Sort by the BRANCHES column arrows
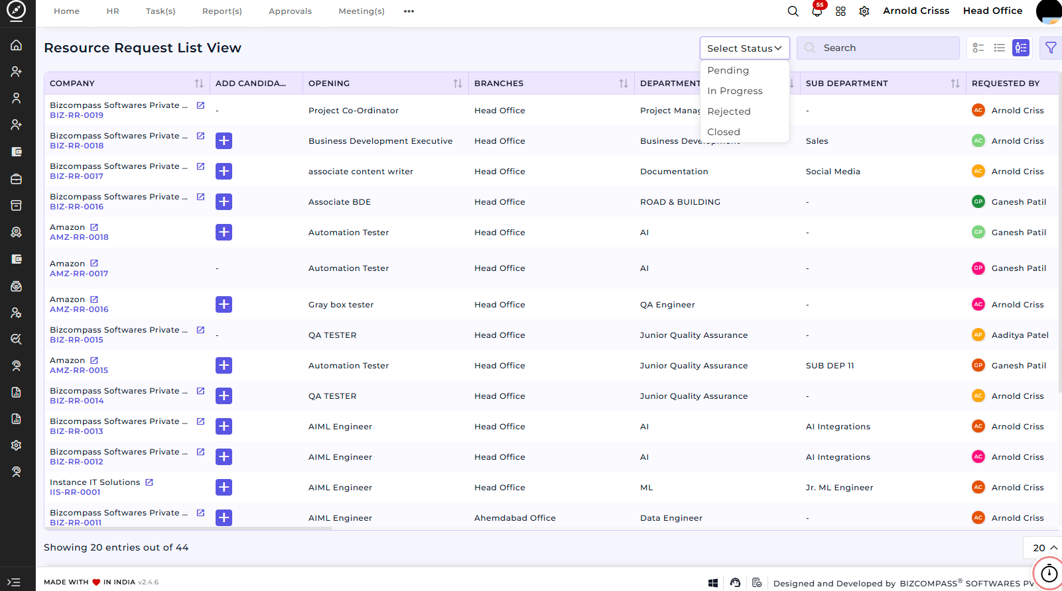Screen dimensions: 1062x591 (624, 83)
